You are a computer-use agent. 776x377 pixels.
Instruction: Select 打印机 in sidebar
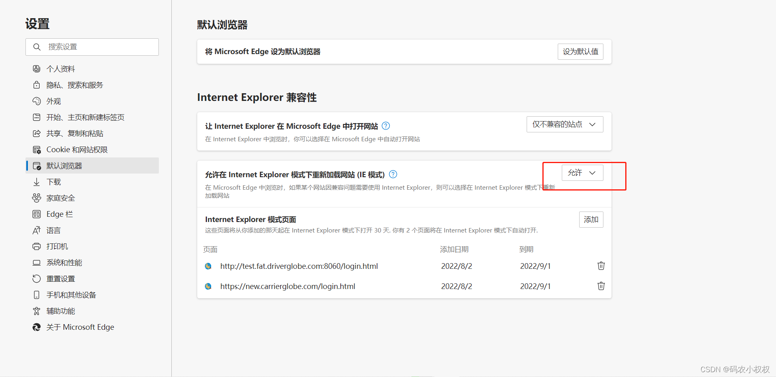click(x=92, y=246)
